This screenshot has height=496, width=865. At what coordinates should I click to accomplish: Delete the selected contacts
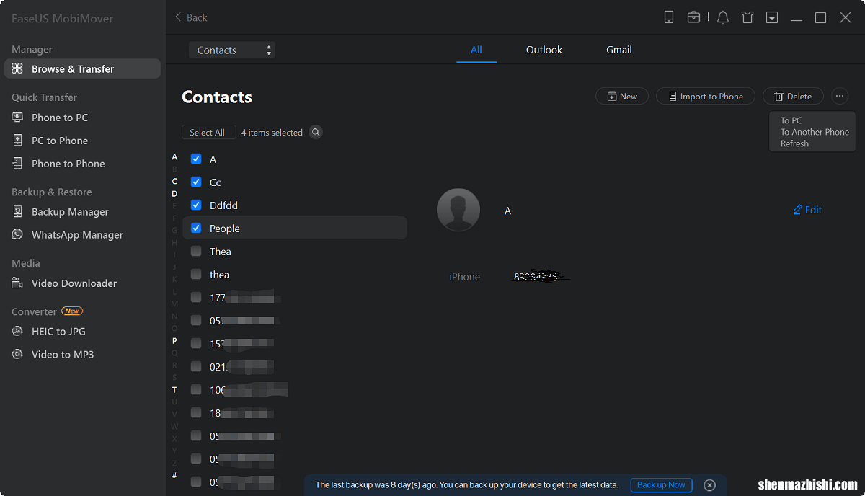pos(793,96)
